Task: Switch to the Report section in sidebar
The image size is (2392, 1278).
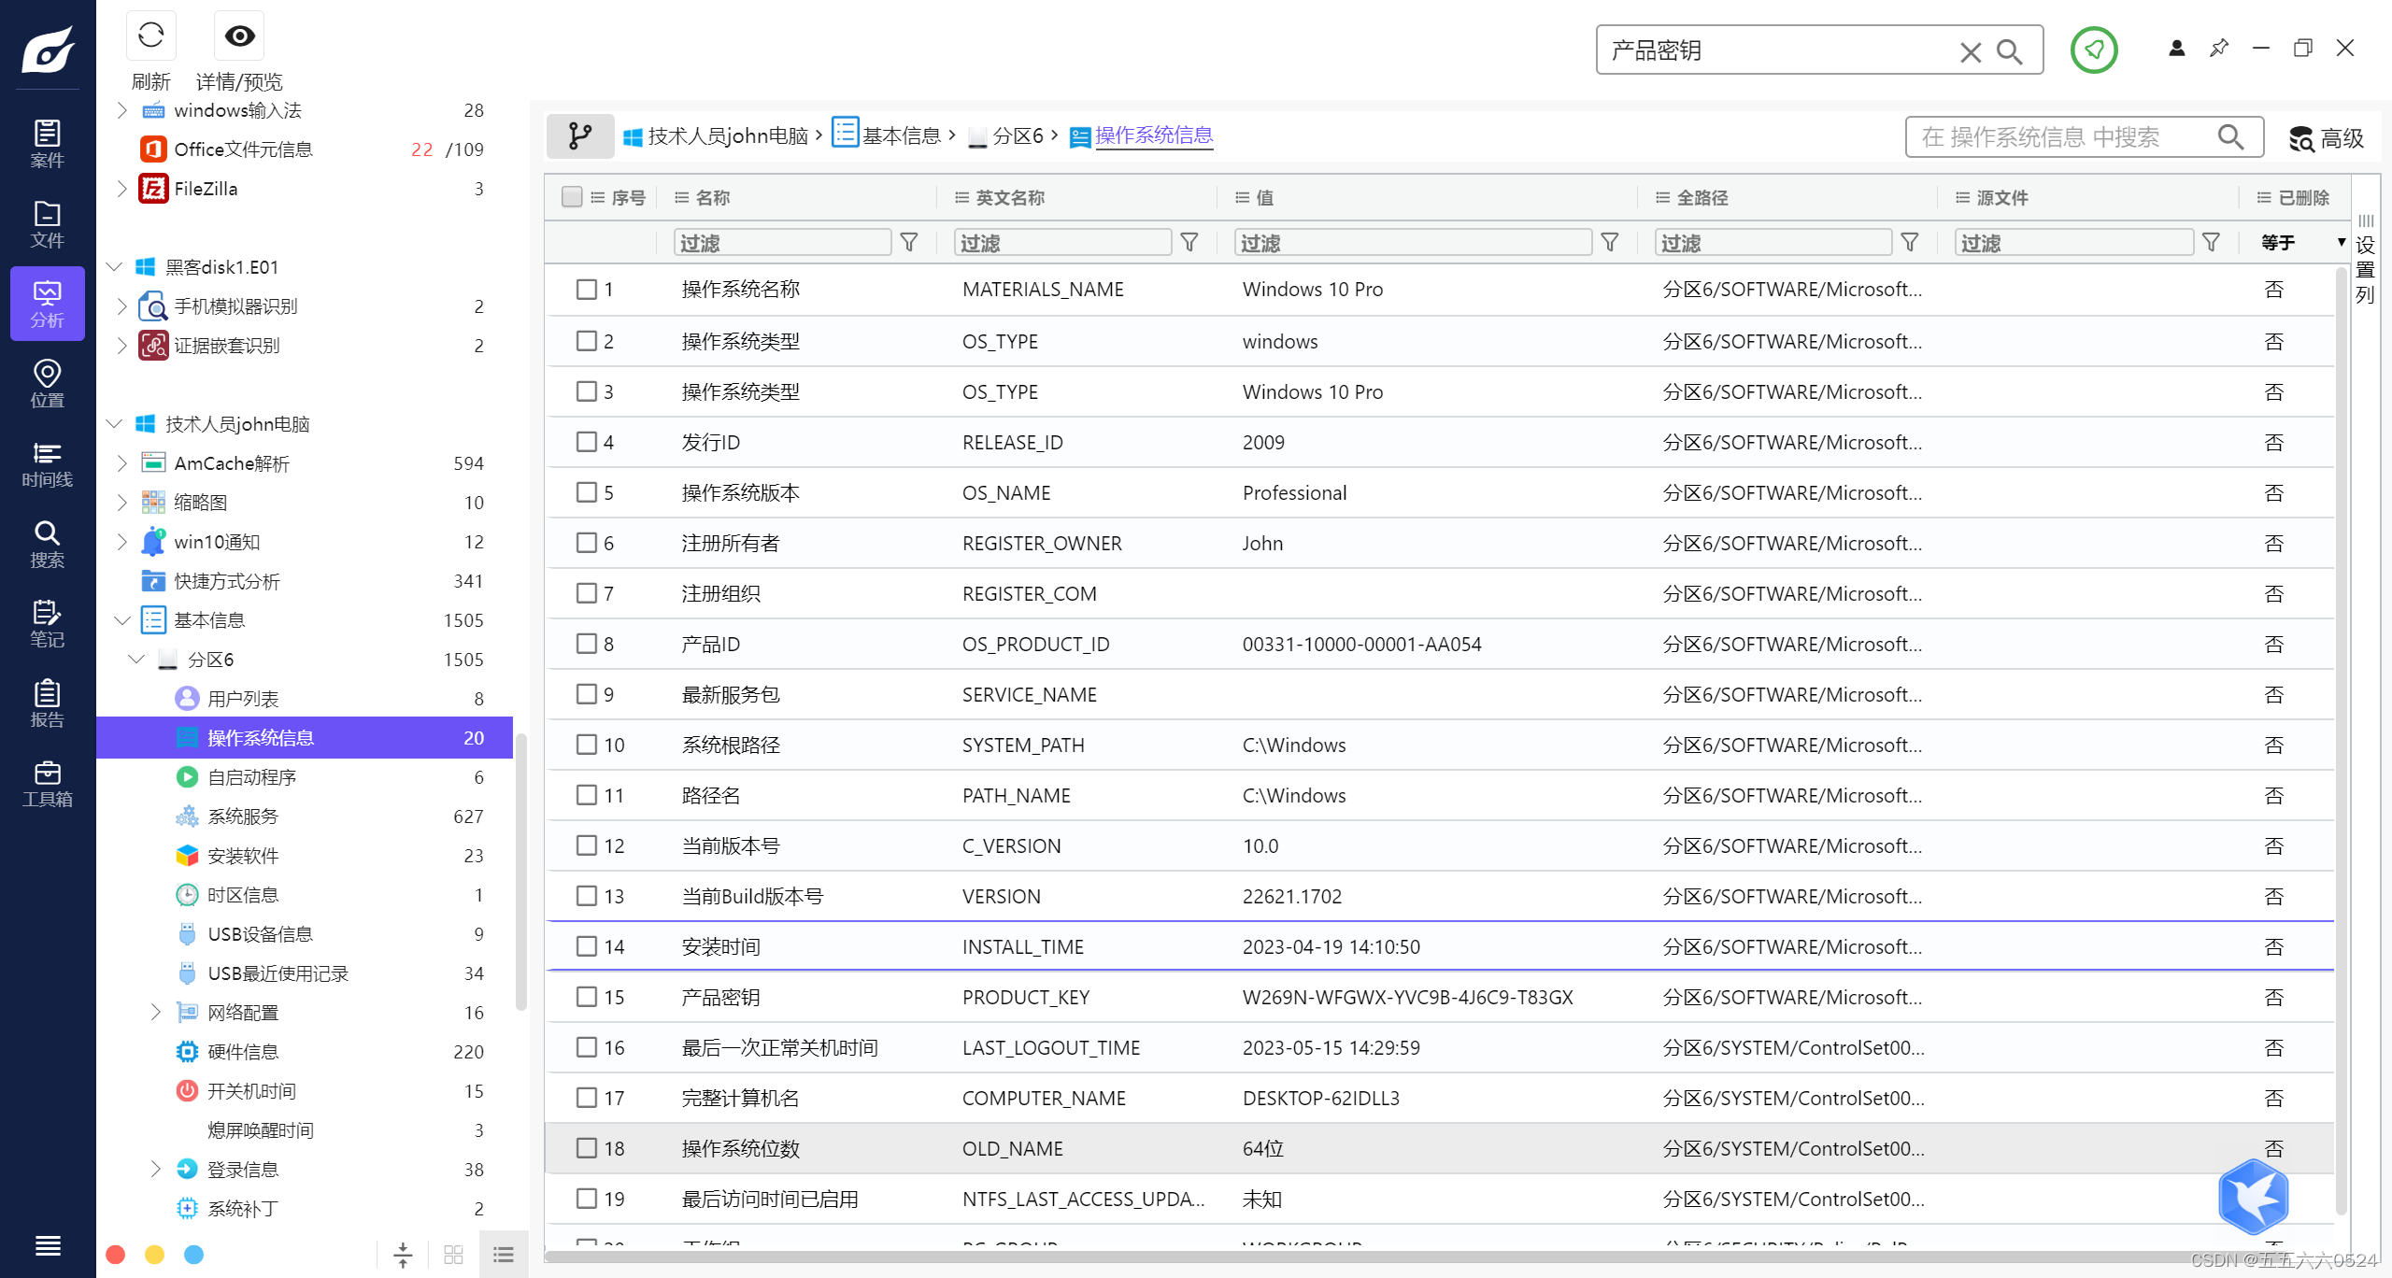Action: 47,703
